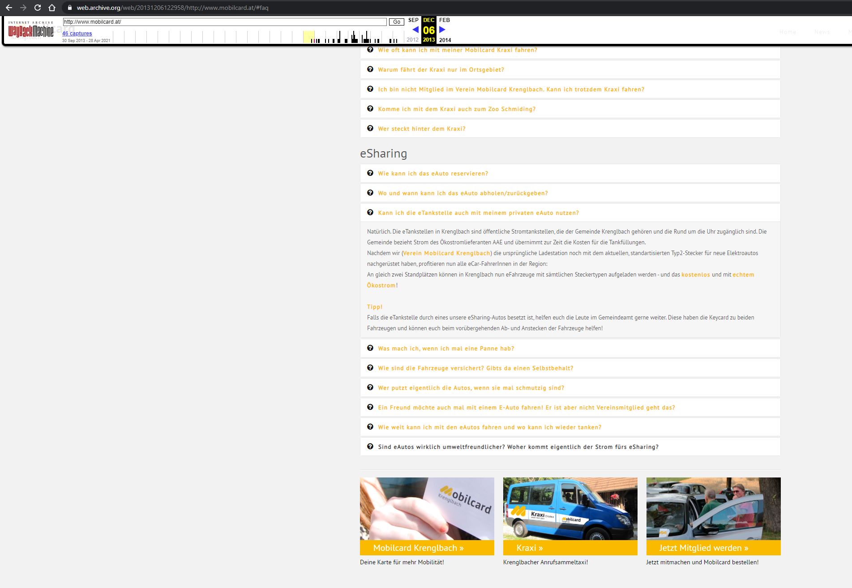Image resolution: width=852 pixels, height=588 pixels.
Task: Click question icon beside 'Wer steckt hinter dem Kraxi?'
Action: click(370, 128)
